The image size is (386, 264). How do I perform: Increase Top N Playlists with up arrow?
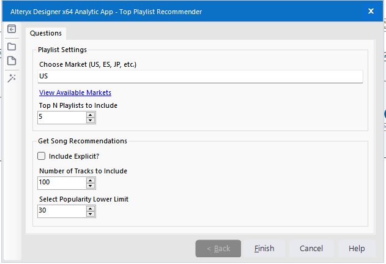tap(91, 114)
